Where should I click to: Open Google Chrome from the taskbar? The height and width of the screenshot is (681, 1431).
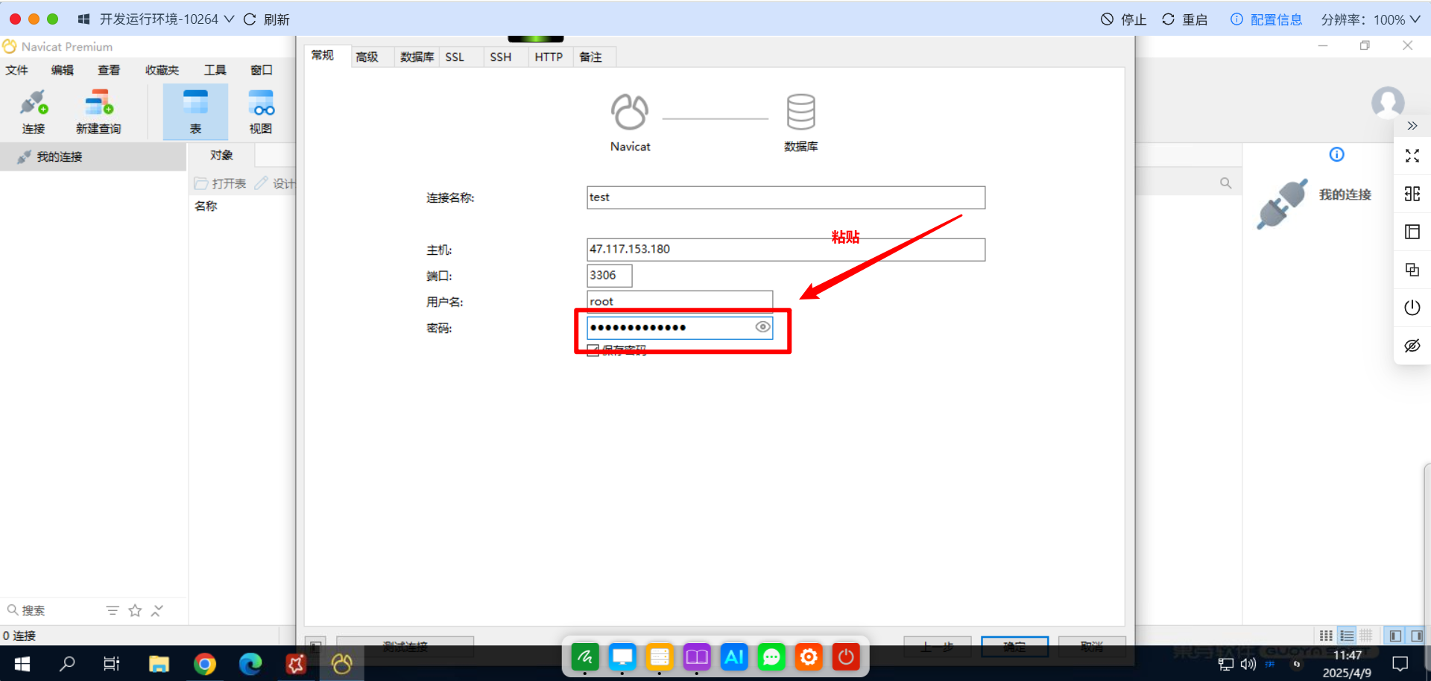point(204,663)
